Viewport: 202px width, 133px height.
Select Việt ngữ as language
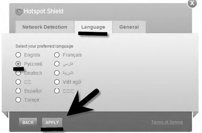[57, 82]
